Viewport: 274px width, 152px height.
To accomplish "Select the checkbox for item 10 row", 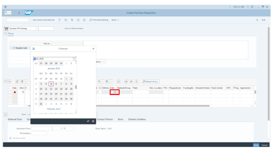I will tap(10, 92).
